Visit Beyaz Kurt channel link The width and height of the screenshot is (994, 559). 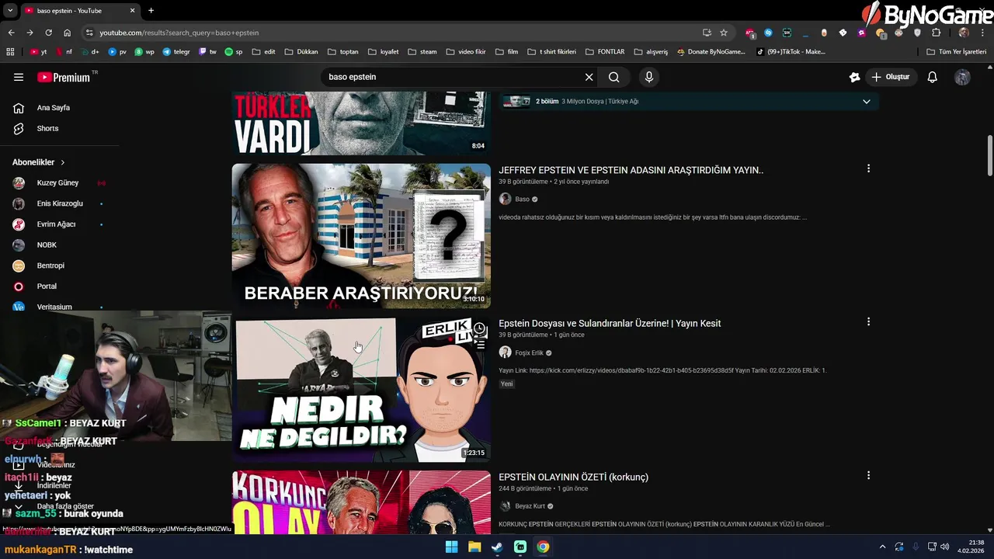[x=530, y=506]
